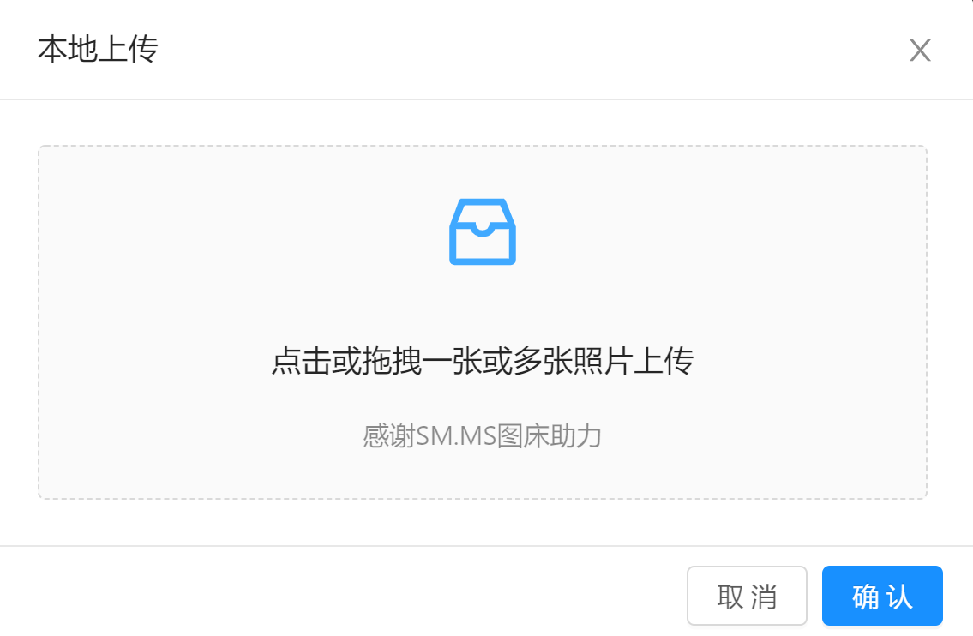Click the SM.MS credit line
Screen dimensions: 973x636
click(x=482, y=436)
